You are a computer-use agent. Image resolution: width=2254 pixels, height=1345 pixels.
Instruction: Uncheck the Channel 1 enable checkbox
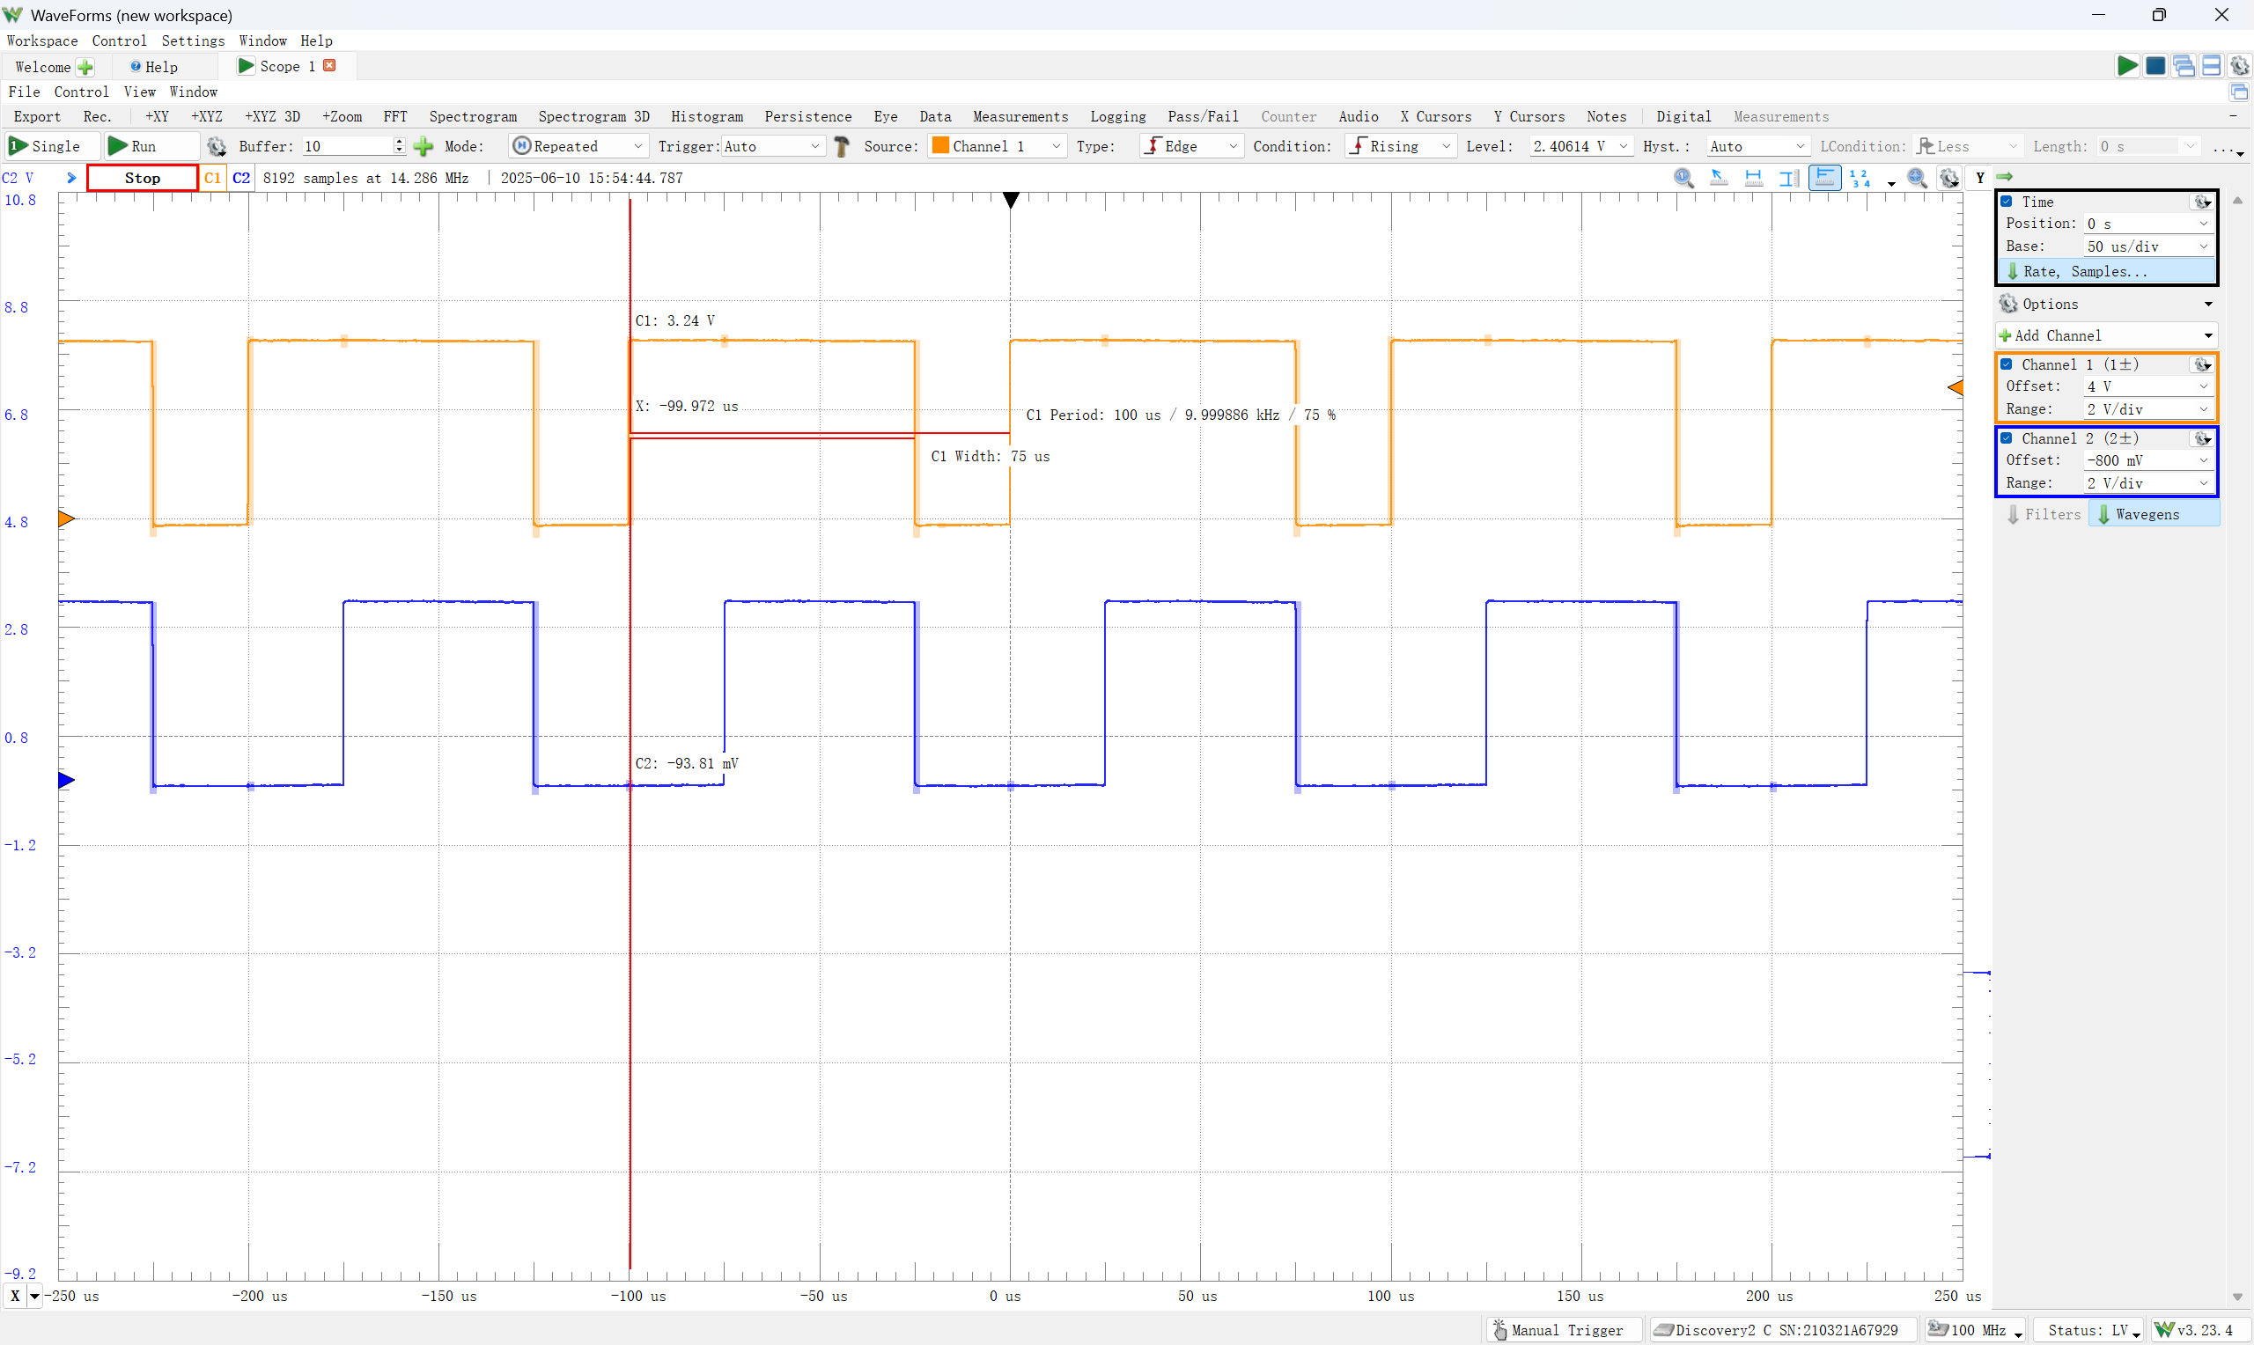tap(2007, 364)
